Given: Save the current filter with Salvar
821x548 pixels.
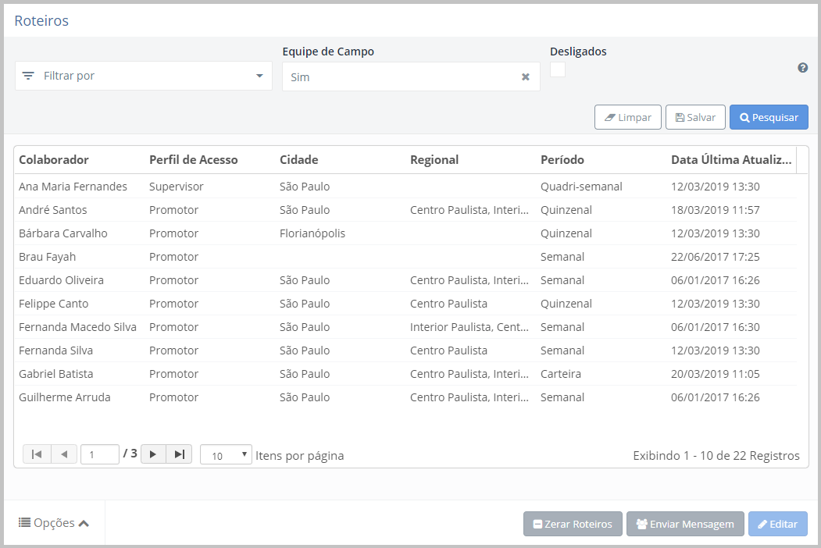Looking at the screenshot, I should tap(695, 117).
